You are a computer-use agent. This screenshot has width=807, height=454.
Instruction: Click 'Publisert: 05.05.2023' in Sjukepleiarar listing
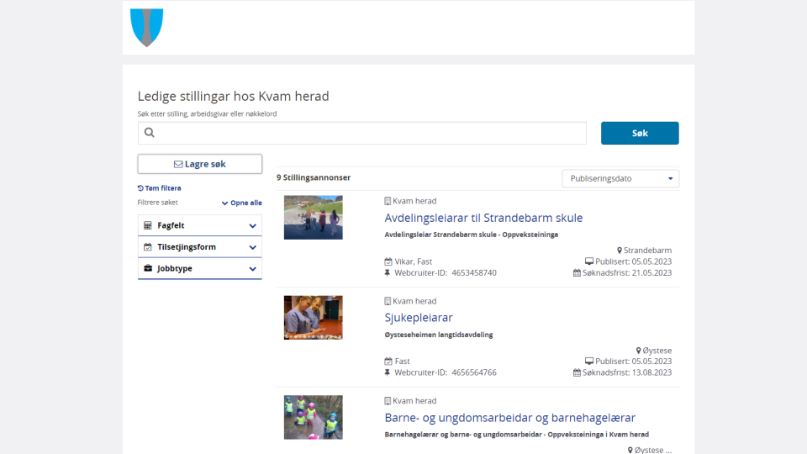coord(633,362)
